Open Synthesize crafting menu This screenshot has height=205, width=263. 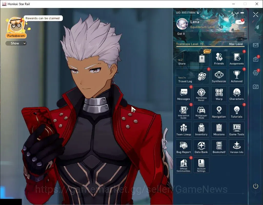219,76
